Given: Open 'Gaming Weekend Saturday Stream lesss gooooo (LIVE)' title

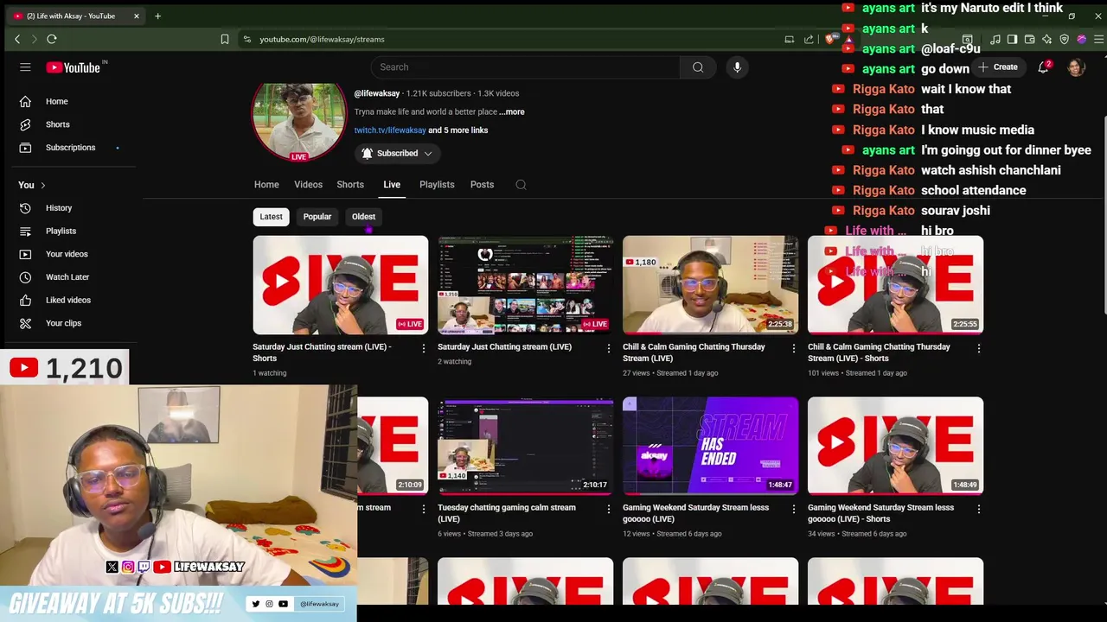Looking at the screenshot, I should point(695,512).
